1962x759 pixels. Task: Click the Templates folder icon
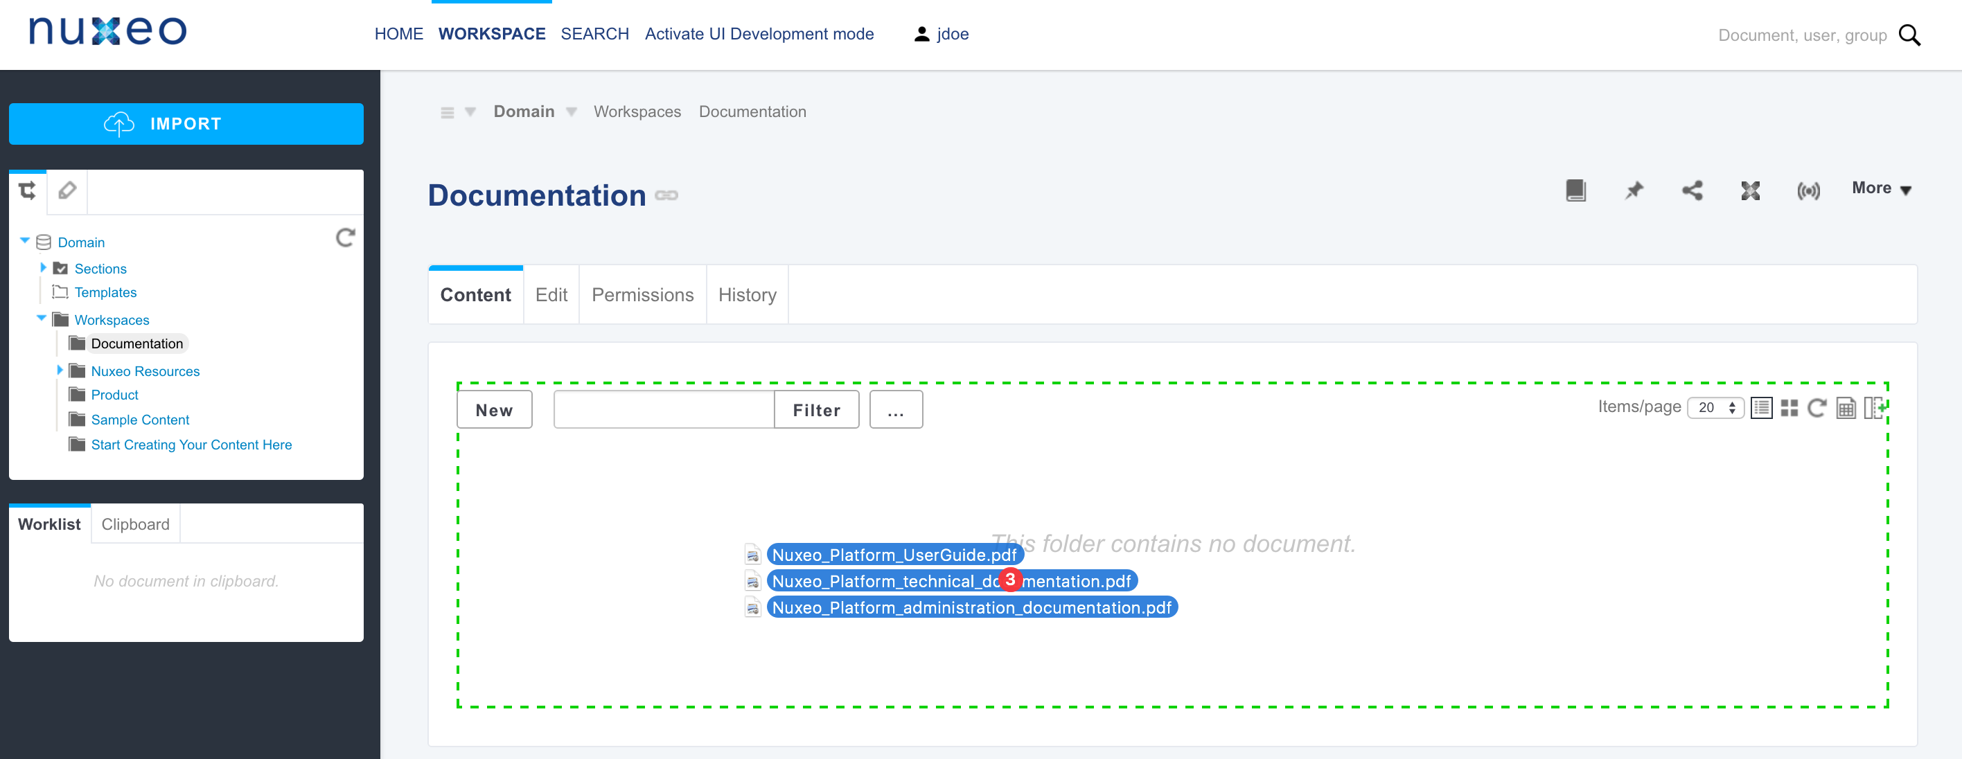click(x=60, y=292)
